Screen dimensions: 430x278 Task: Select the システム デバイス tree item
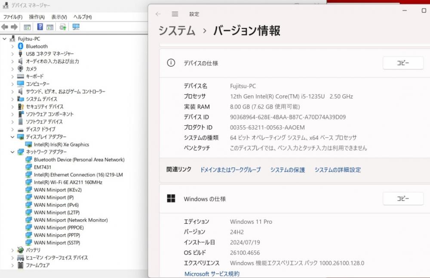point(41,99)
